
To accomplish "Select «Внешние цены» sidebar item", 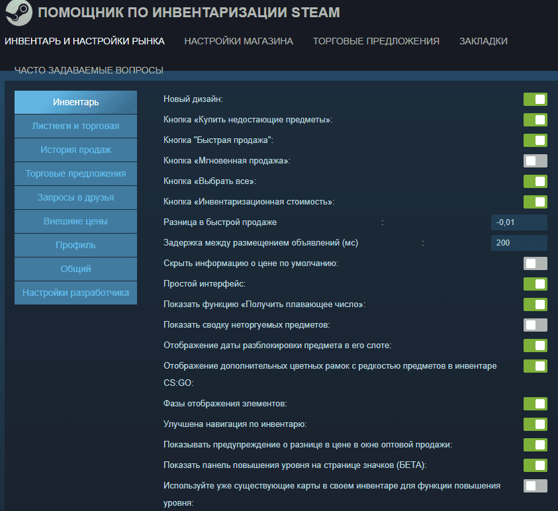I will pyautogui.click(x=75, y=221).
